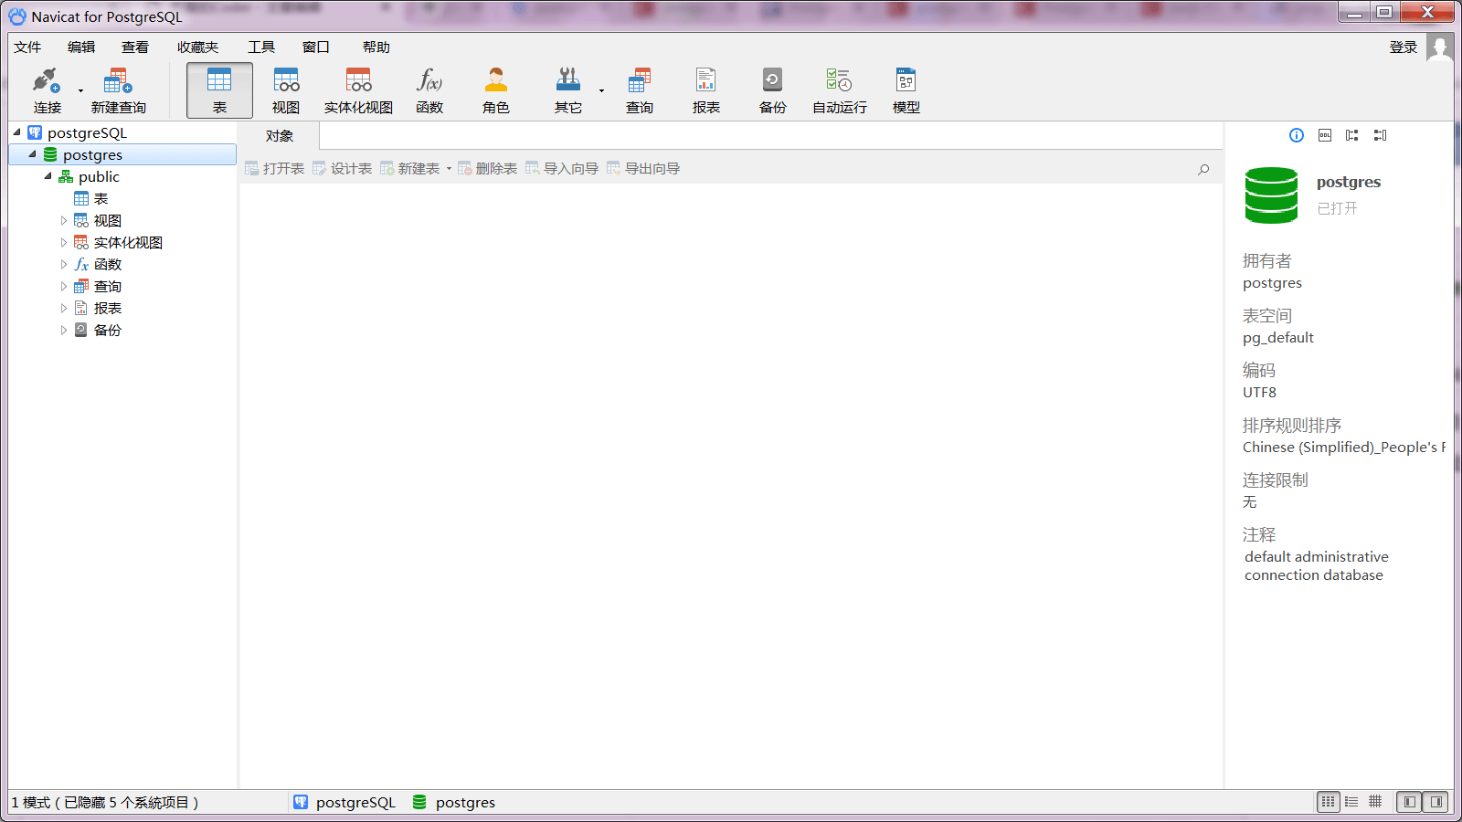Select the View (视图) toolbar icon
The height and width of the screenshot is (822, 1462).
286,90
